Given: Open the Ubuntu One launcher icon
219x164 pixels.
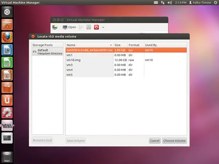Looking at the screenshot, I should (x=7, y=100).
